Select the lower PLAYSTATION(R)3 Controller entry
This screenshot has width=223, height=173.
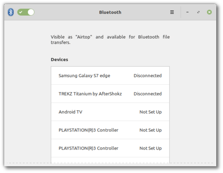coord(110,148)
